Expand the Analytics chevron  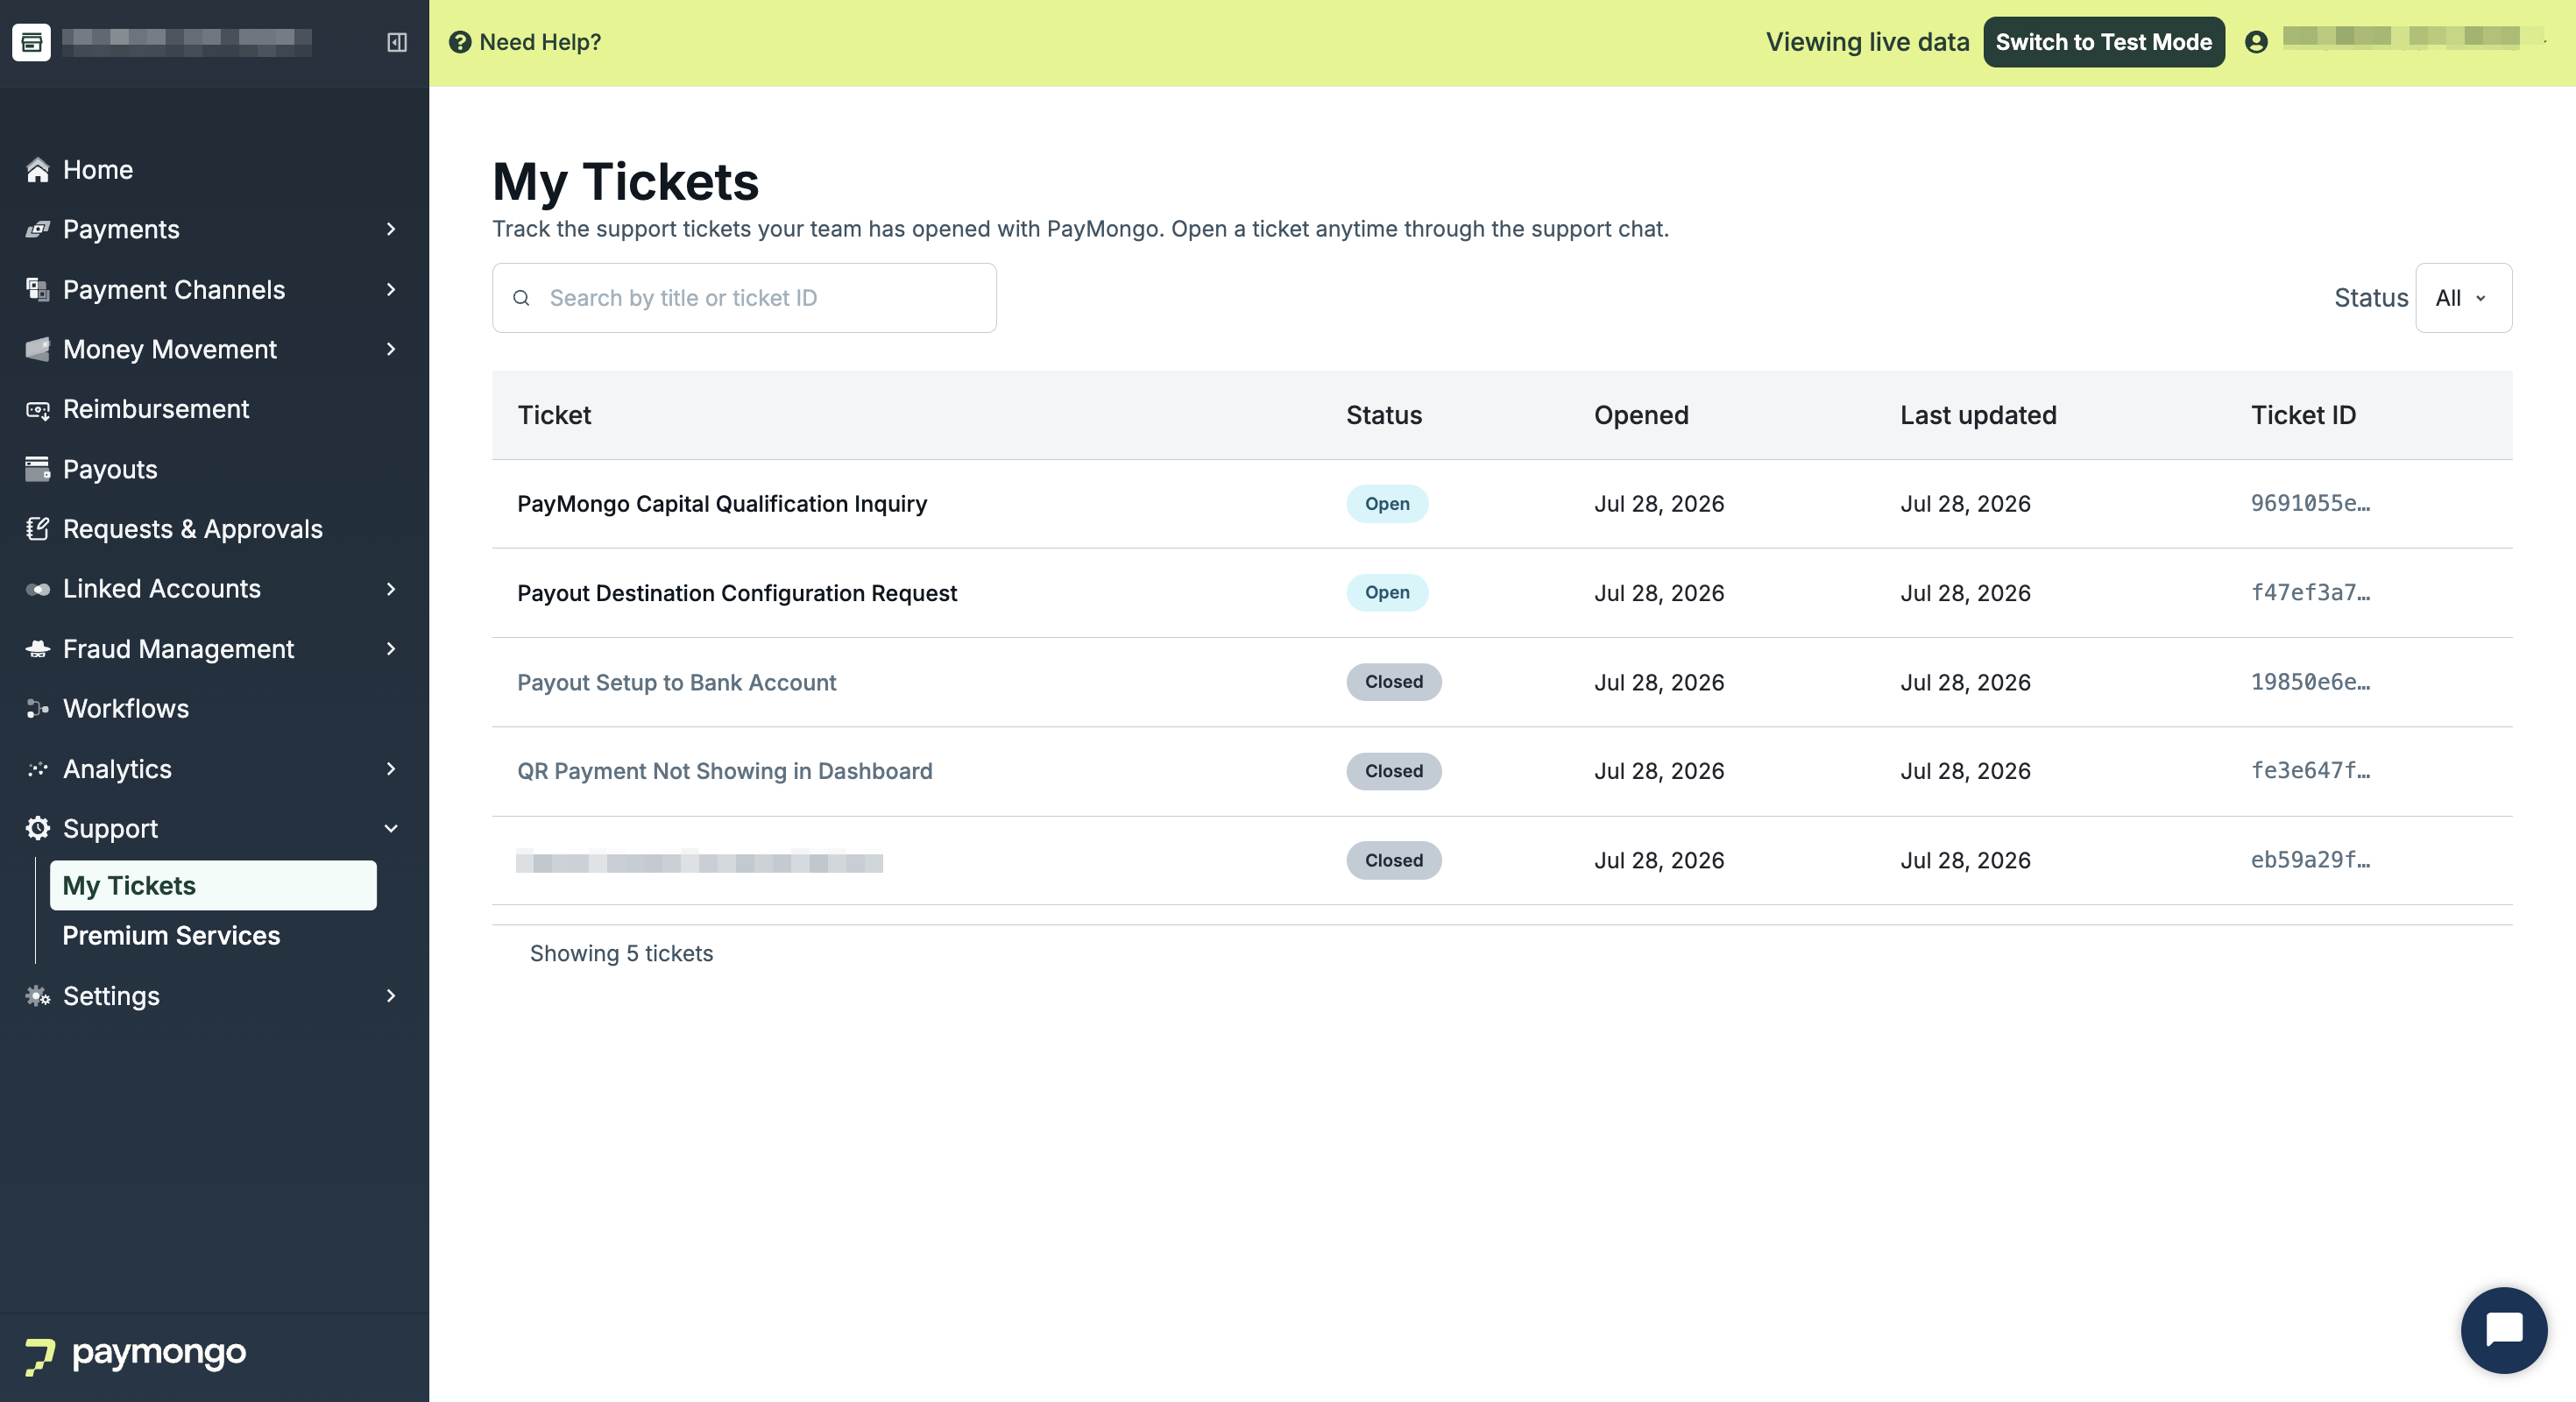click(391, 769)
